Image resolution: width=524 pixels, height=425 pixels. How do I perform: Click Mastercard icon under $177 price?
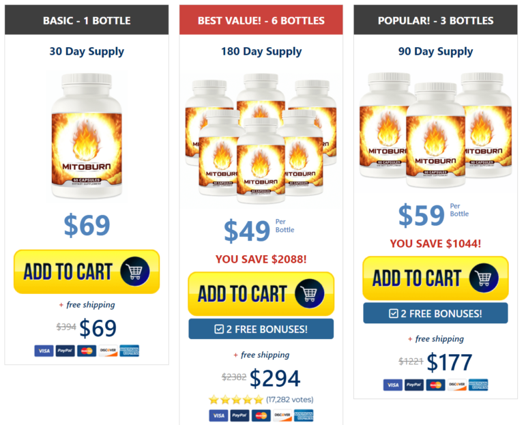435,385
